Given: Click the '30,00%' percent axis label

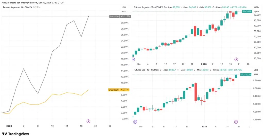Looking at the screenshot, I should (x=125, y=23).
